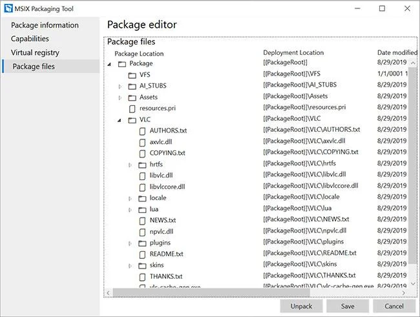Select the resources.pri file name
This screenshot has height=317, width=420.
tap(158, 108)
